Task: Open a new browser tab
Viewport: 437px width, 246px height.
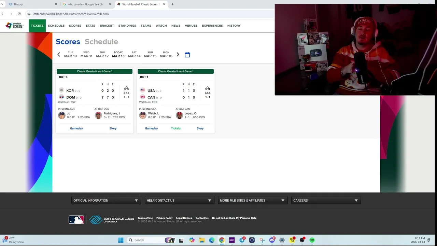Action: coord(172,4)
